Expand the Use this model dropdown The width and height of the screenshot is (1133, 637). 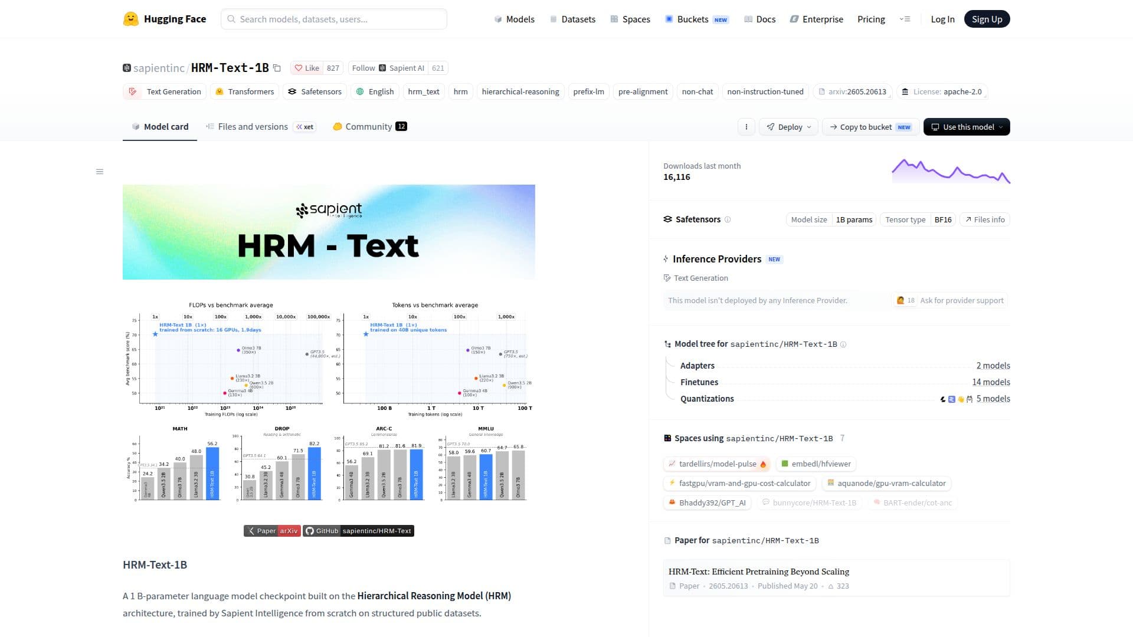(x=967, y=127)
